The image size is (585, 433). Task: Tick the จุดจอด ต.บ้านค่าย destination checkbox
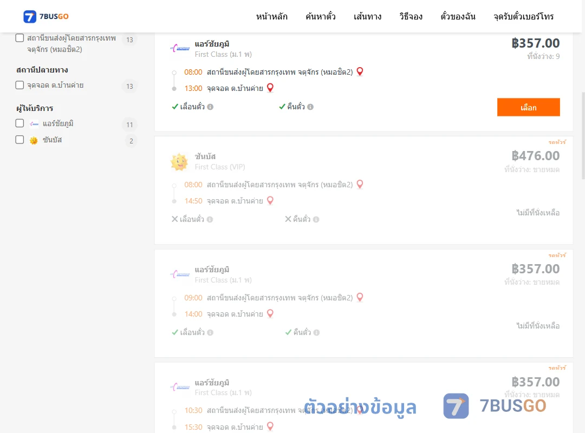pyautogui.click(x=19, y=85)
